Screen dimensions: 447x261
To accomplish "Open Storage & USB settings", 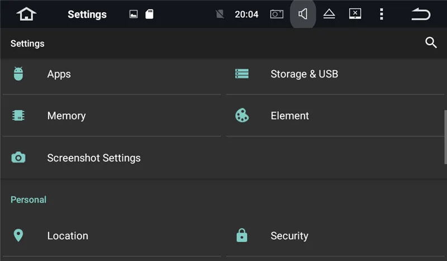I will [304, 74].
